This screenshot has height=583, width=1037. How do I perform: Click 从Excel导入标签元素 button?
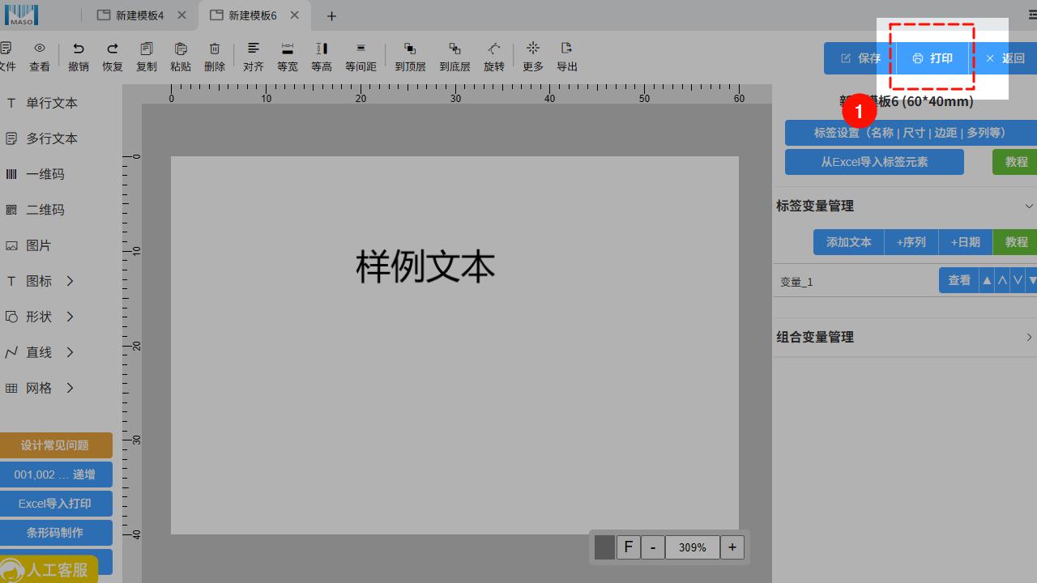(x=874, y=162)
